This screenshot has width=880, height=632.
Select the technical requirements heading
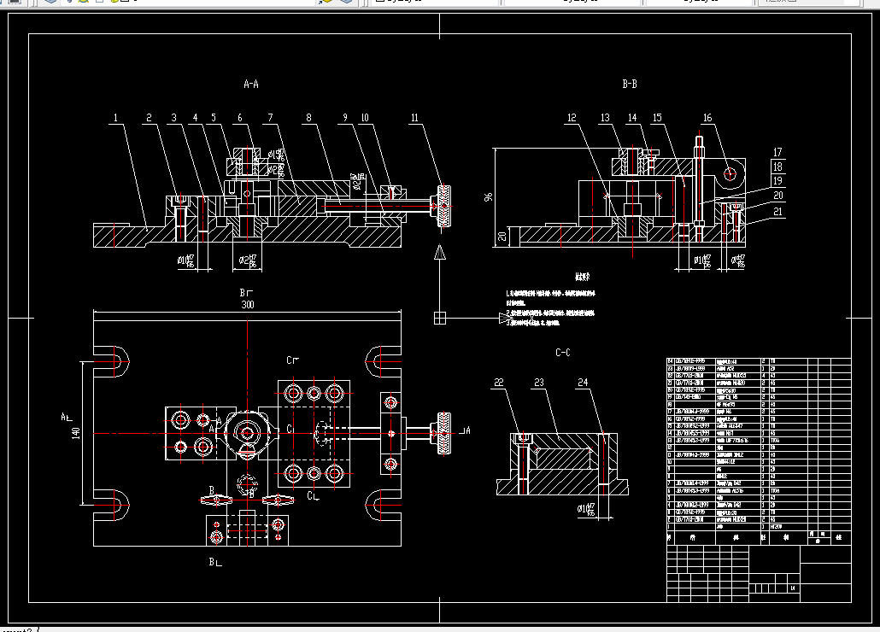pos(583,277)
